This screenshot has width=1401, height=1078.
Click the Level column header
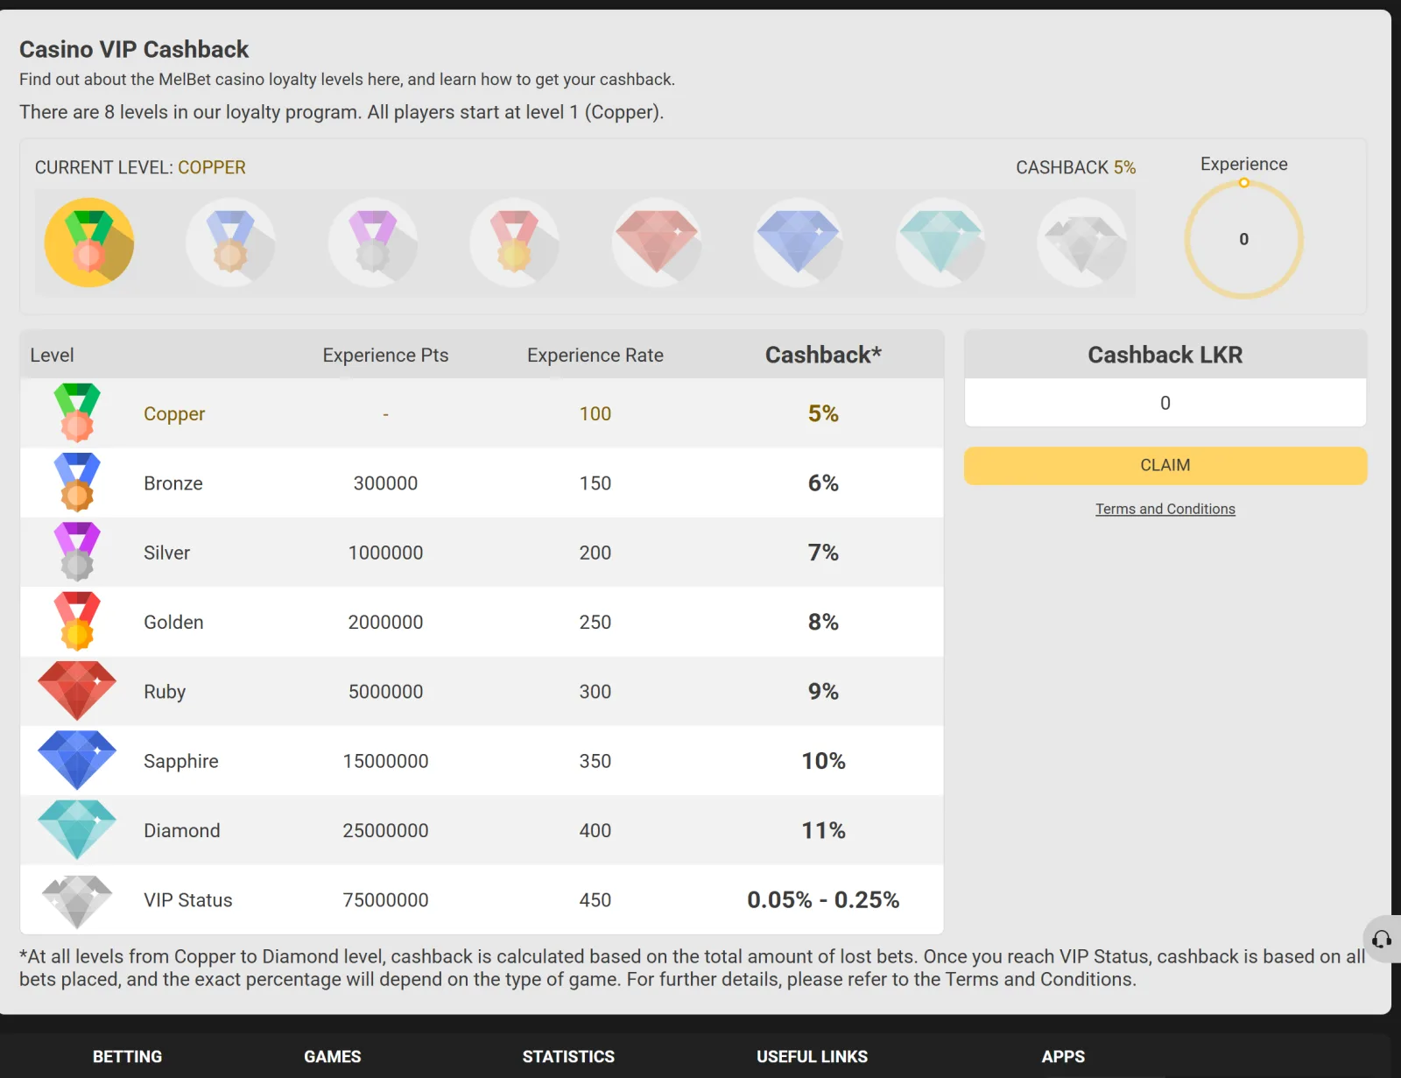tap(52, 356)
